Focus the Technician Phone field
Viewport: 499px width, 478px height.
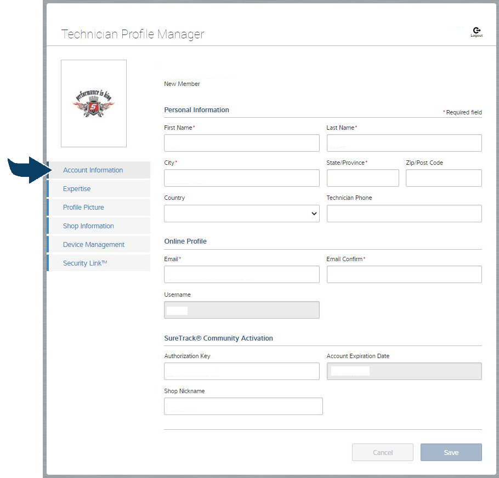click(x=404, y=214)
